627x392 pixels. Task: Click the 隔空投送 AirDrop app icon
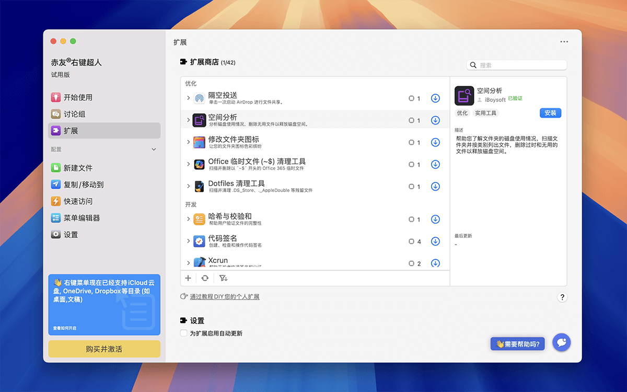(x=199, y=98)
